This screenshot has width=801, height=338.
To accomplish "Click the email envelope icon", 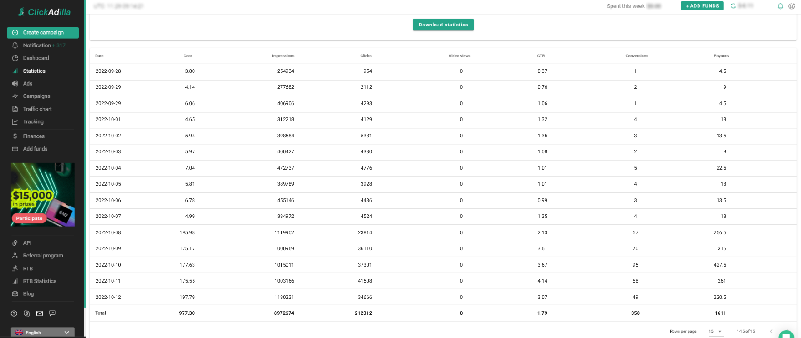I will coord(40,313).
